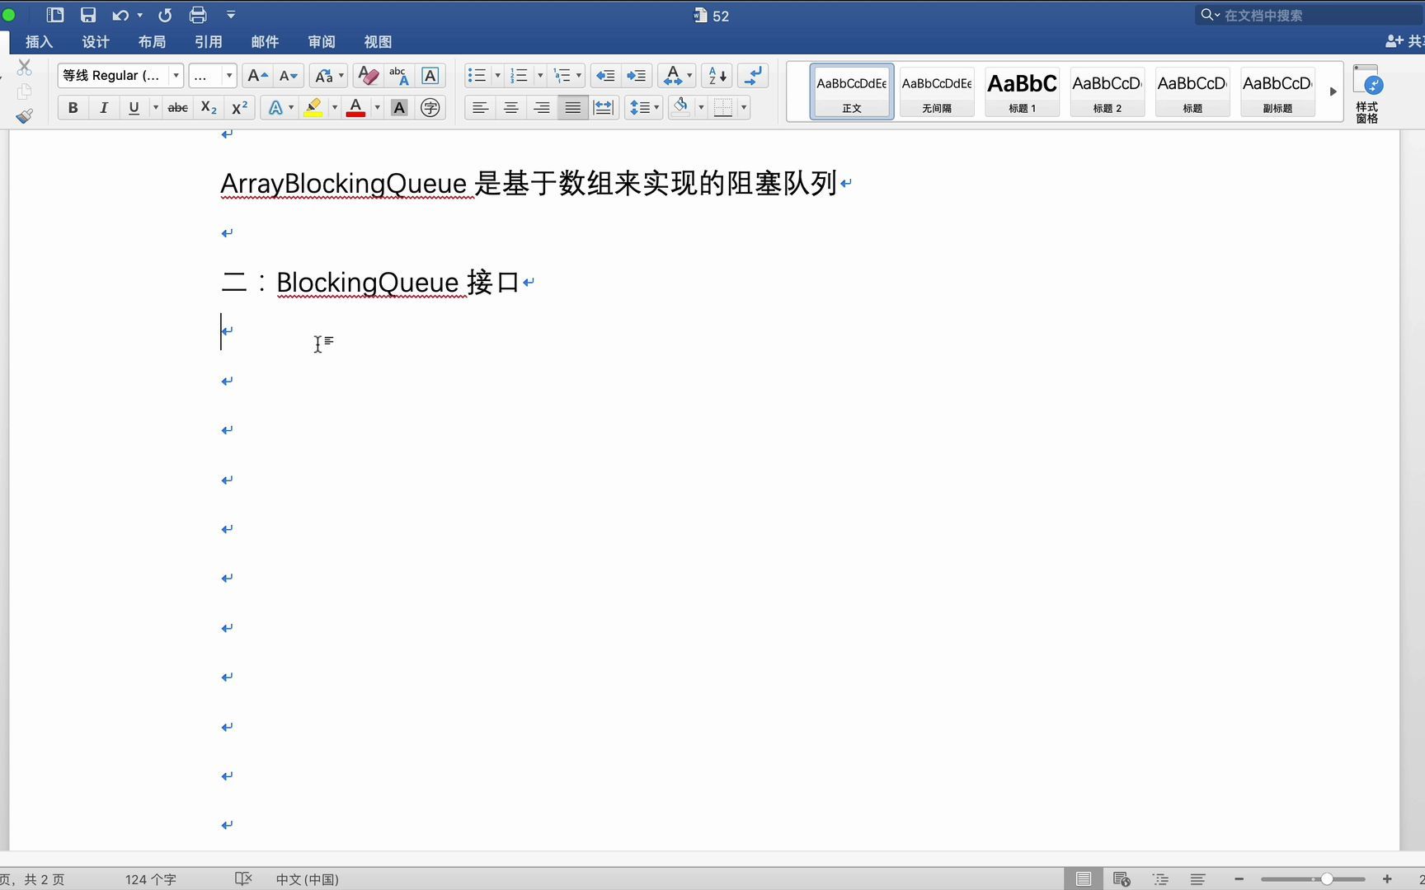Viewport: 1425px width, 890px height.
Task: Decrease paragraph indent
Action: [605, 76]
